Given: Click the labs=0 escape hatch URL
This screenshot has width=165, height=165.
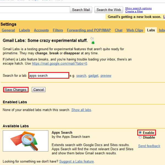Looking at the screenshot, I should [x=59, y=64].
